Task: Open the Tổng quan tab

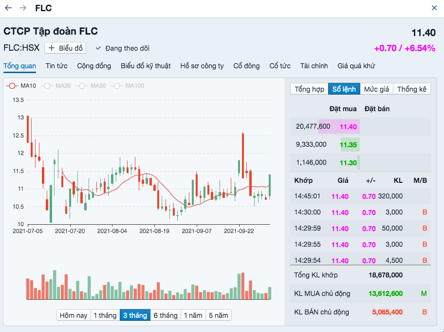Action: (19, 66)
